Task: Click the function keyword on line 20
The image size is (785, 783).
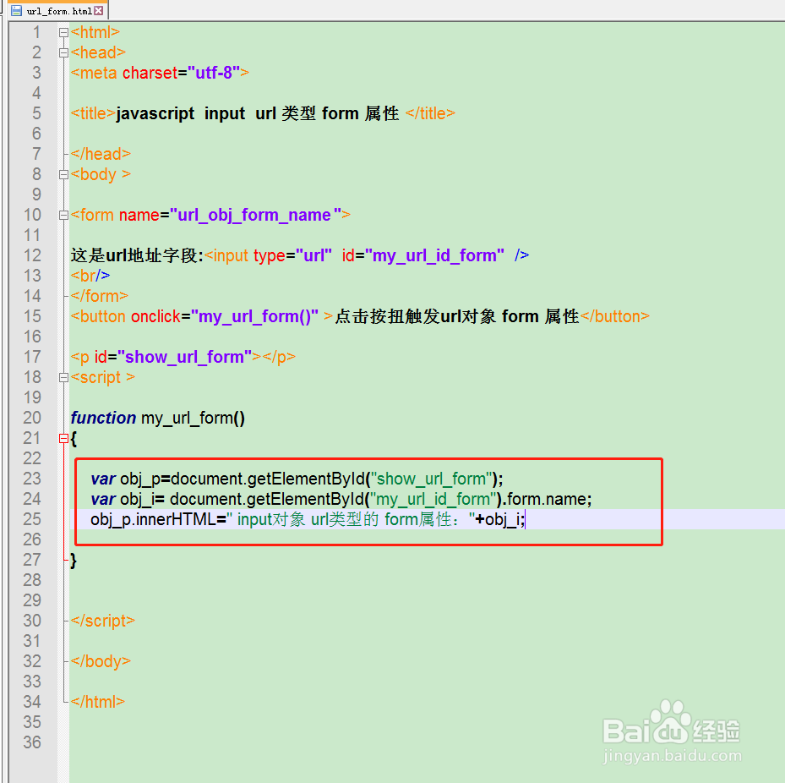Action: point(103,418)
